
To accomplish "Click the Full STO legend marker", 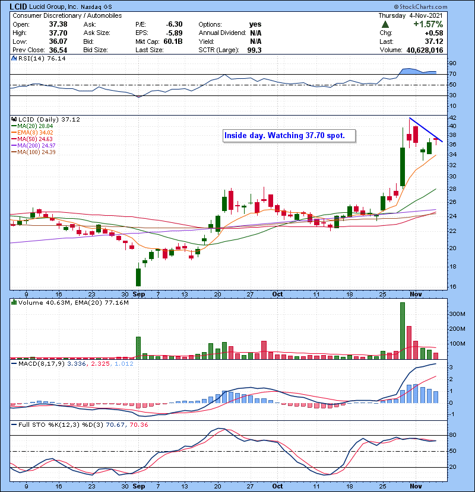I will [x=12, y=424].
